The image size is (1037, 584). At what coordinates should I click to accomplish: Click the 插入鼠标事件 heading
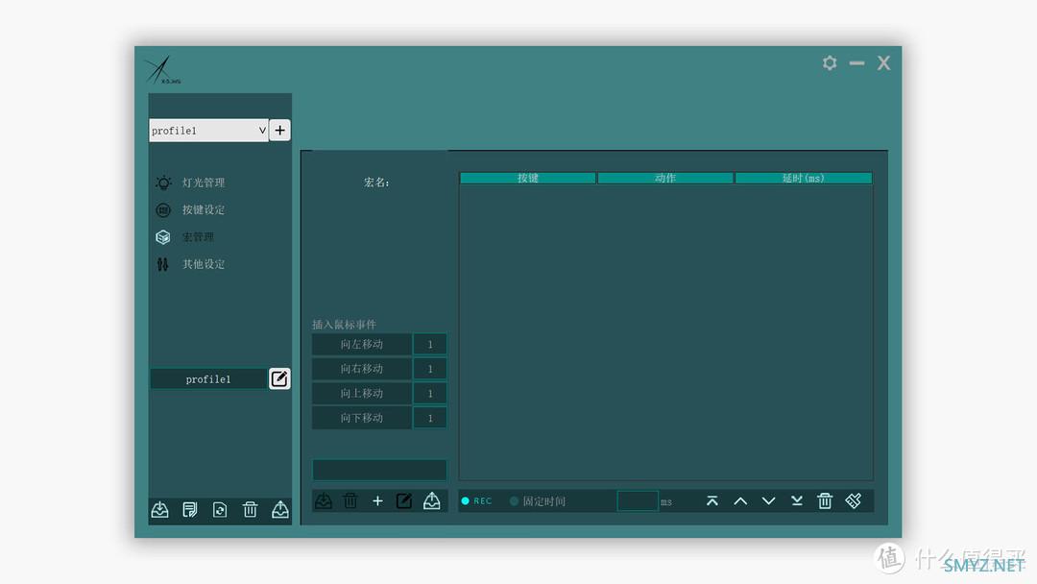coord(344,324)
